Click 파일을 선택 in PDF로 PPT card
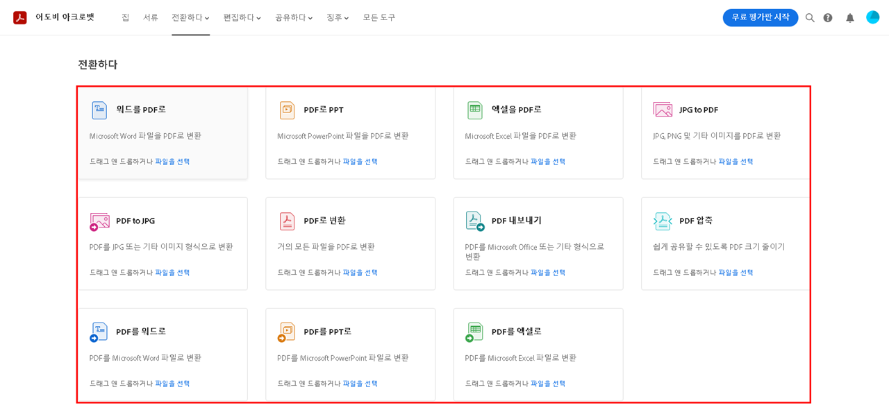Viewport: 889px width, 419px height. (x=360, y=162)
